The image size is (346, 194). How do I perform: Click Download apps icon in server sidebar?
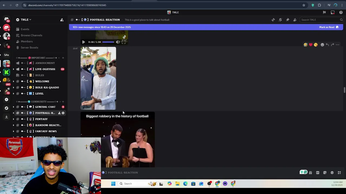click(x=6, y=117)
